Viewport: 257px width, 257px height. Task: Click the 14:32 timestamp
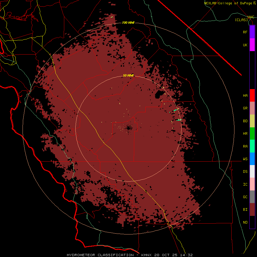[x=186, y=255]
